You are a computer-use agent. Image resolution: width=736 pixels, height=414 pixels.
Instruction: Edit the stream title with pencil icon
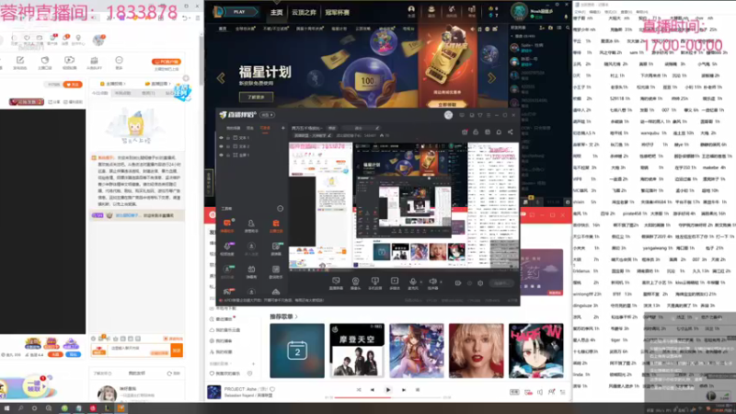click(x=377, y=128)
